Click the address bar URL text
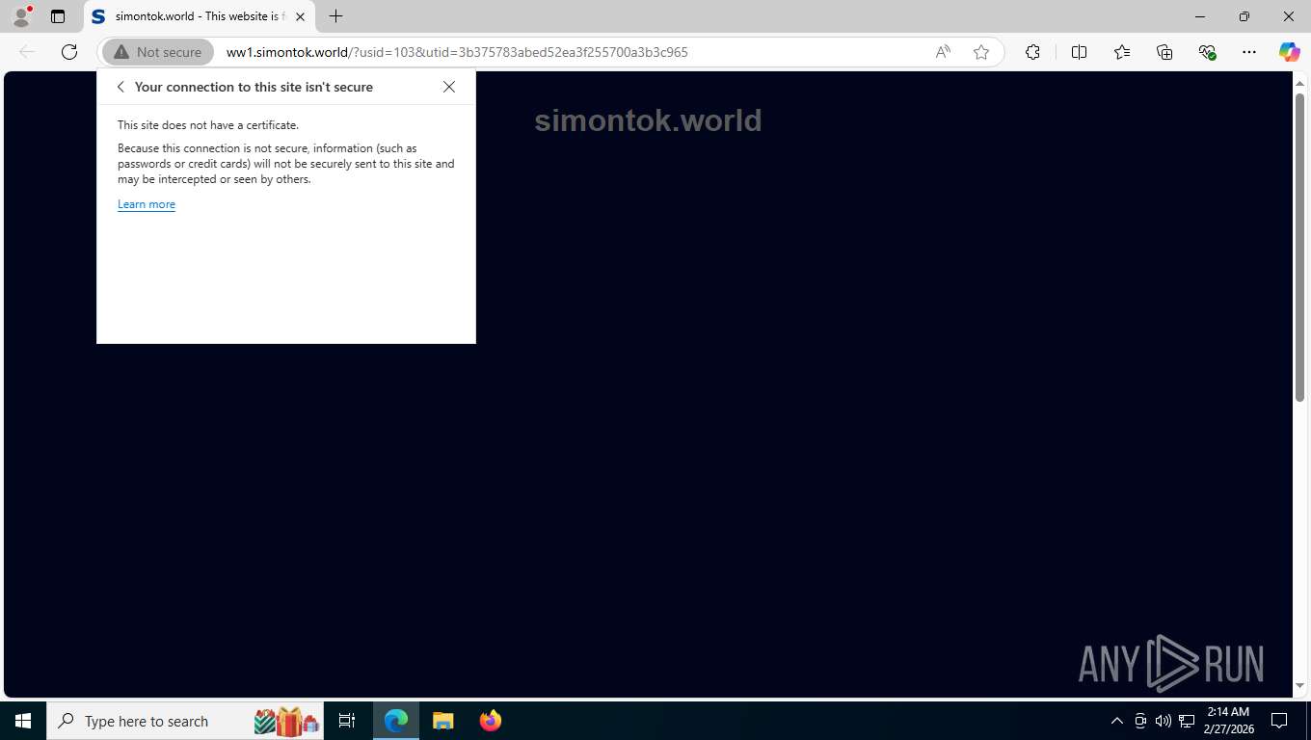The height and width of the screenshot is (740, 1311). click(457, 52)
